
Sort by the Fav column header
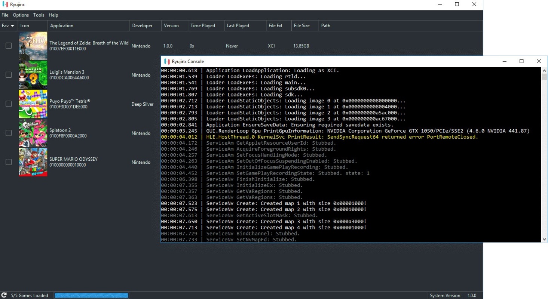8,26
